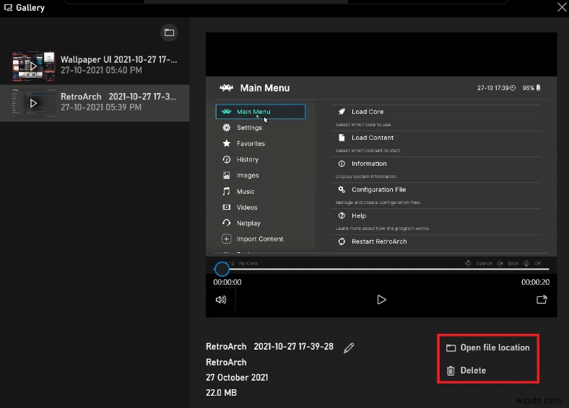The image size is (569, 408).
Task: Open Music in RetroArch sidebar
Action: click(x=246, y=191)
